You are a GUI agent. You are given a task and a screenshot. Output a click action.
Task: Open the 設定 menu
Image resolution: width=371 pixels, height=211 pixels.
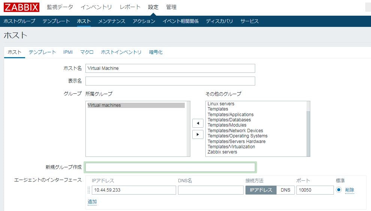(153, 7)
